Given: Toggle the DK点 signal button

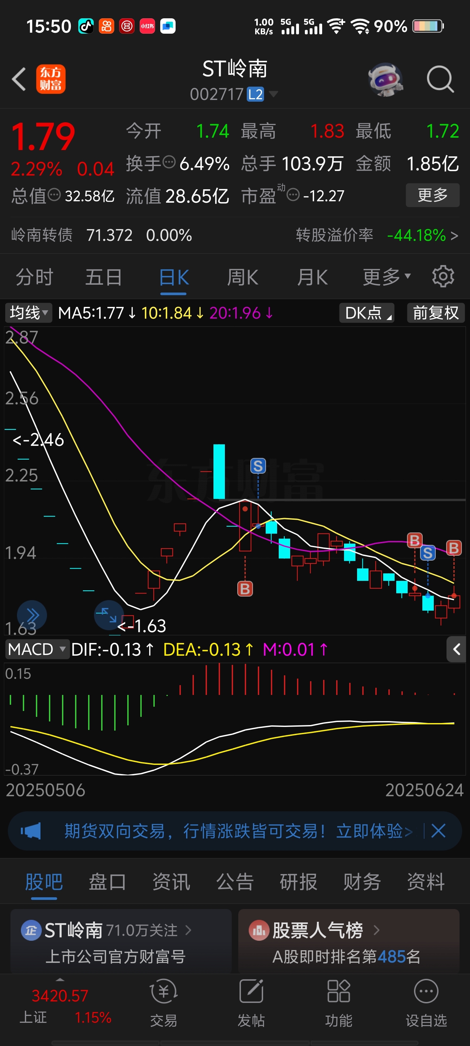Looking at the screenshot, I should tap(366, 313).
